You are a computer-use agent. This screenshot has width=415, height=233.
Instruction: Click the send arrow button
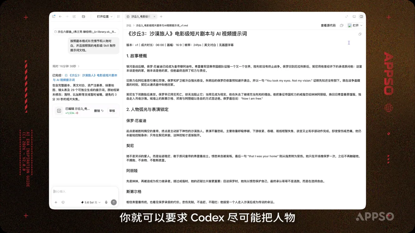click(114, 203)
